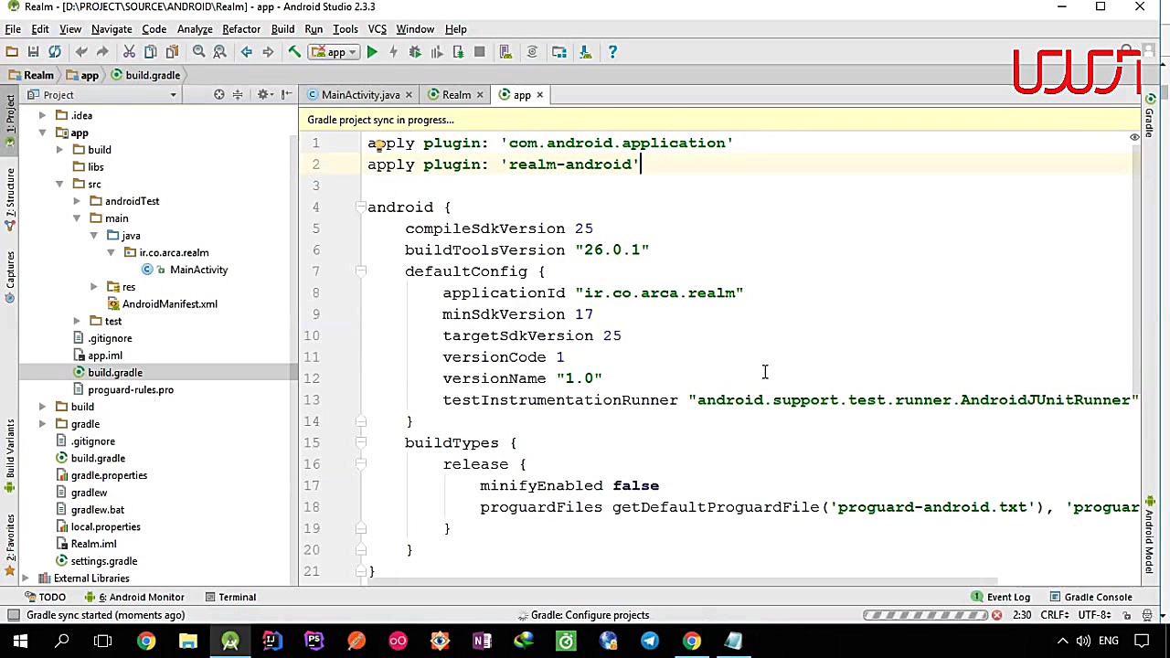Screen dimensions: 1170x658
Task: Switch to the MainActivity.java editor tab
Action: (x=360, y=95)
